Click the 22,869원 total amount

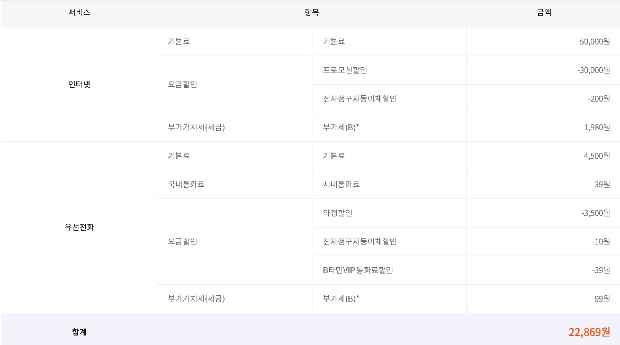click(589, 332)
